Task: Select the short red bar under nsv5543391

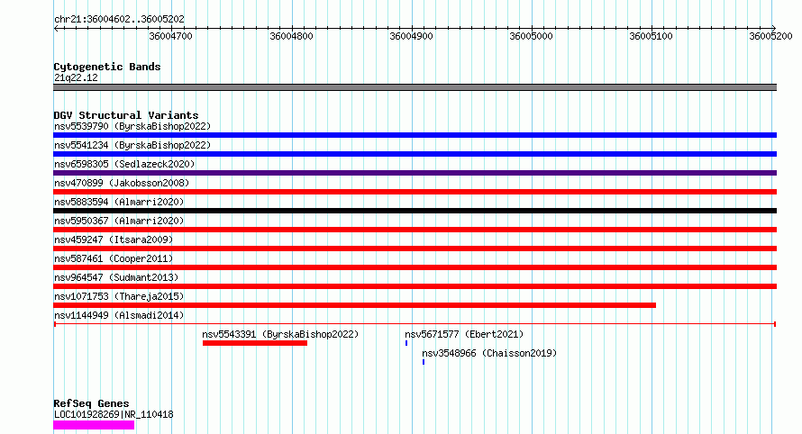Action: pos(255,343)
